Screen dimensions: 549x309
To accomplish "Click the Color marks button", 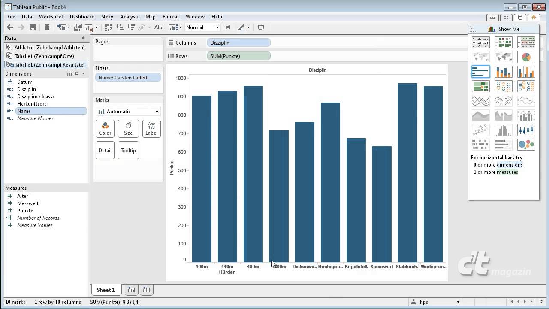I will [x=105, y=129].
